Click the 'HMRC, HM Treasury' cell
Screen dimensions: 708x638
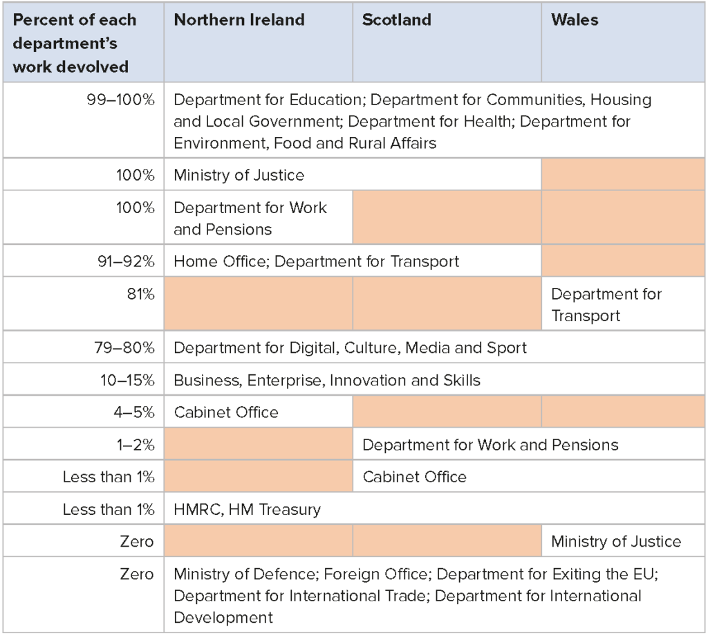434,509
